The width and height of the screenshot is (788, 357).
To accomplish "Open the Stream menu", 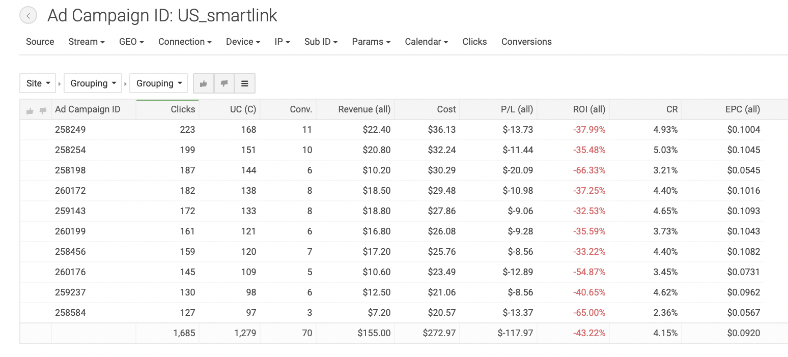I will point(86,42).
